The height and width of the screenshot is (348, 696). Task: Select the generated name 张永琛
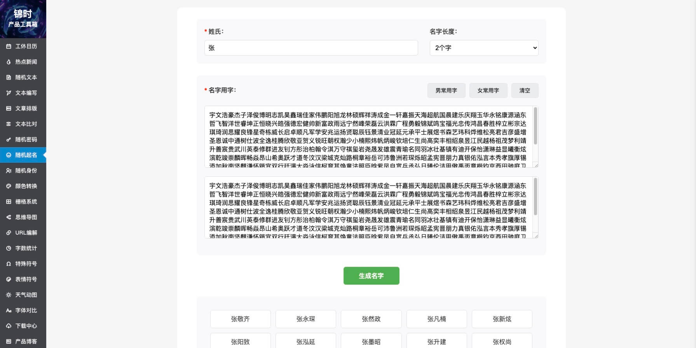coord(305,319)
